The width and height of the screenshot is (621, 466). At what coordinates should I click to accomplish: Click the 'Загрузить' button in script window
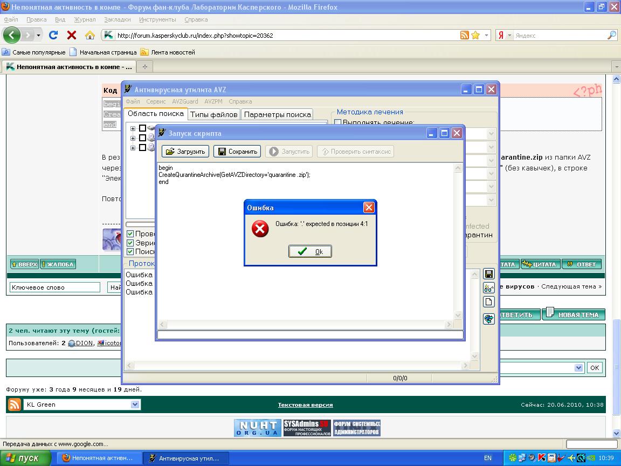pos(185,152)
